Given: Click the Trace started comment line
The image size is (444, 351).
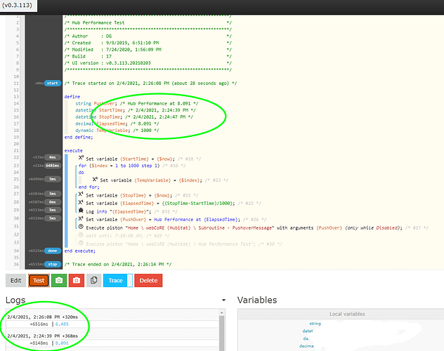Looking at the screenshot, I should coord(150,83).
